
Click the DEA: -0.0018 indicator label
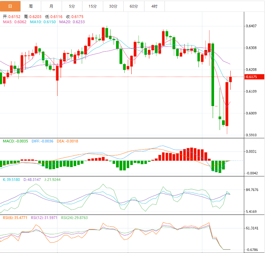pos(68,141)
